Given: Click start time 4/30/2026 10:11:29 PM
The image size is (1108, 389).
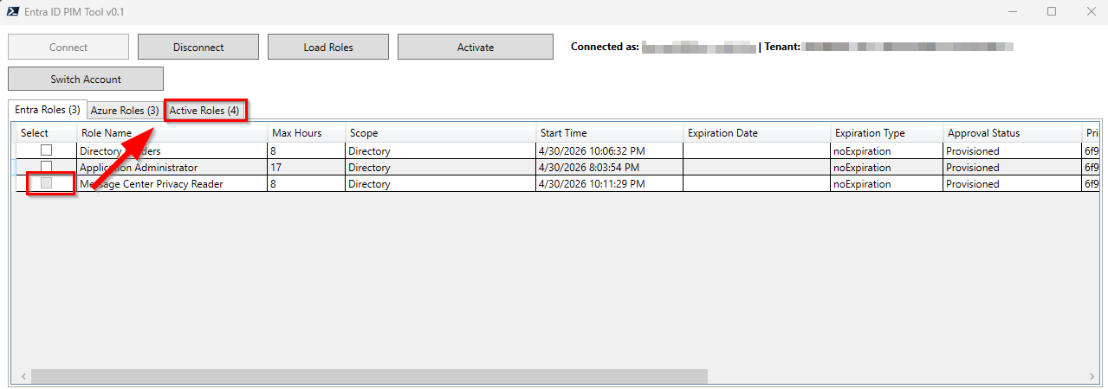Looking at the screenshot, I should [x=609, y=184].
